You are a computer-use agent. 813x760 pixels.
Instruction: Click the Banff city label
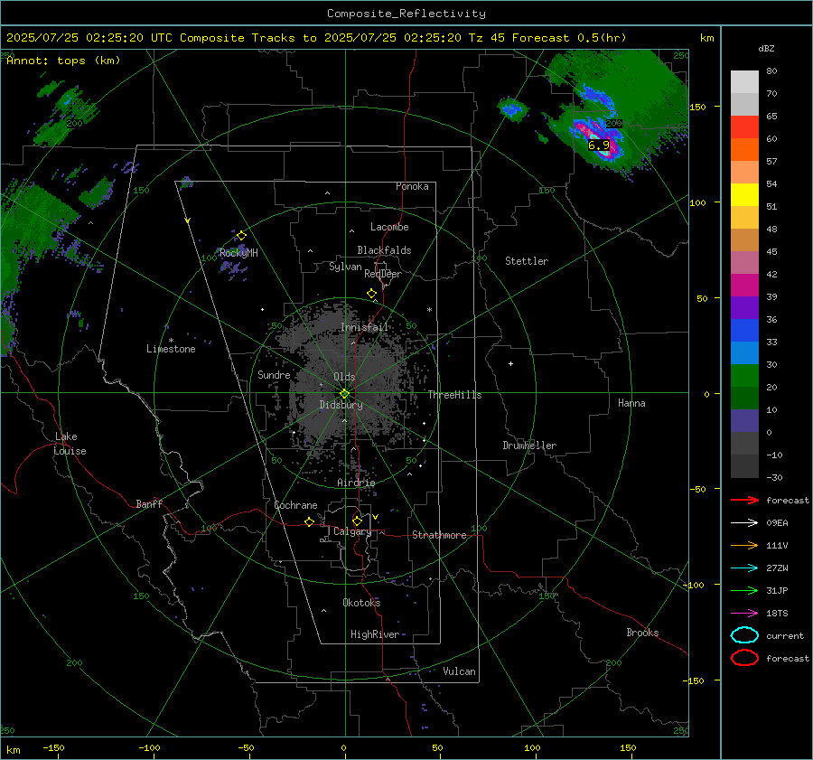149,503
